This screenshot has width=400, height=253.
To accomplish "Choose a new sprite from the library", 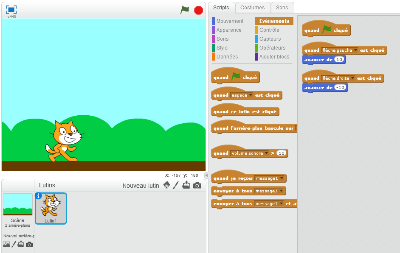I will click(166, 185).
